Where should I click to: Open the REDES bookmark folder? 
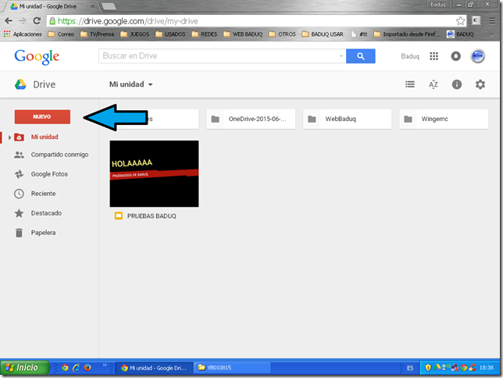pos(205,34)
